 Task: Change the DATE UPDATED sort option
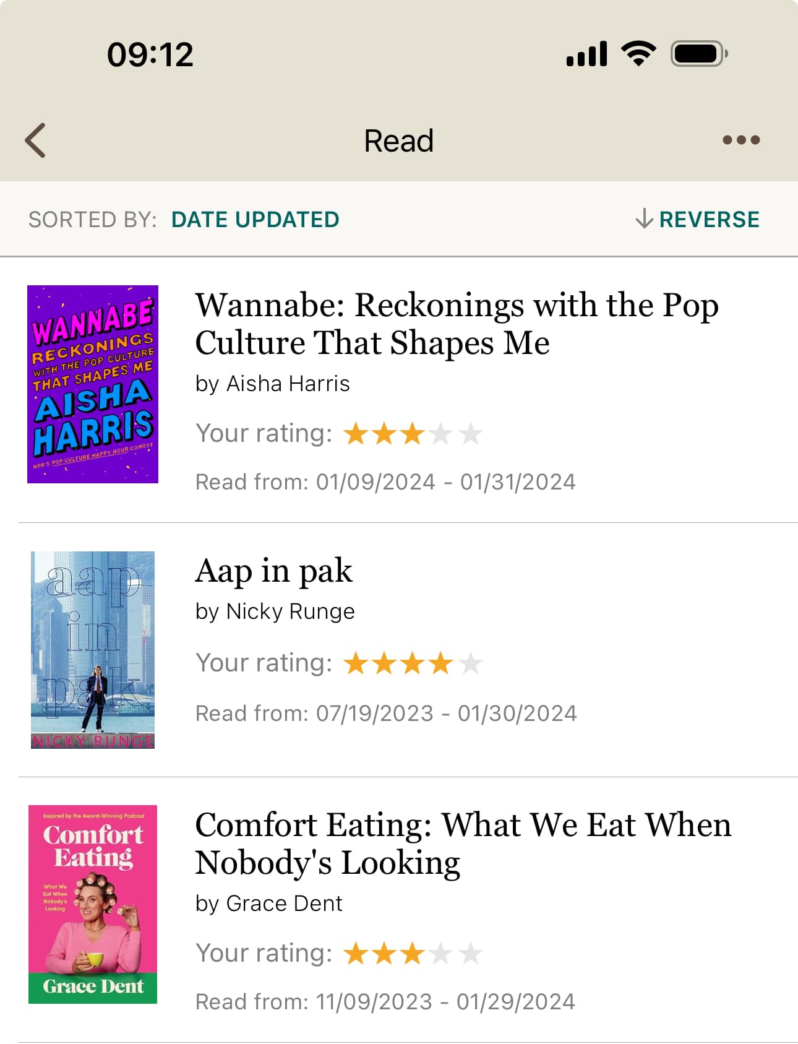point(255,220)
